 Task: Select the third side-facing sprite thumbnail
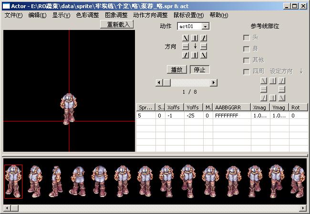[x=56, y=182]
